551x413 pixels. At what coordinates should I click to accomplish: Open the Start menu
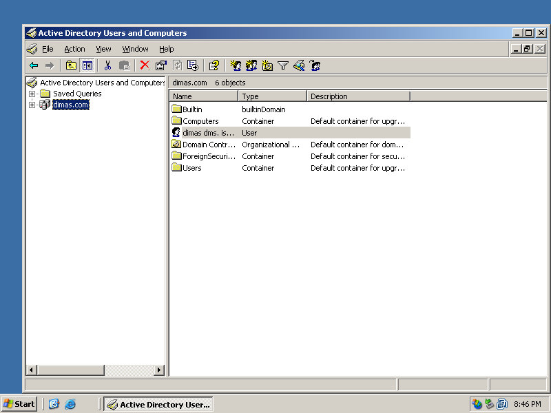coord(19,404)
